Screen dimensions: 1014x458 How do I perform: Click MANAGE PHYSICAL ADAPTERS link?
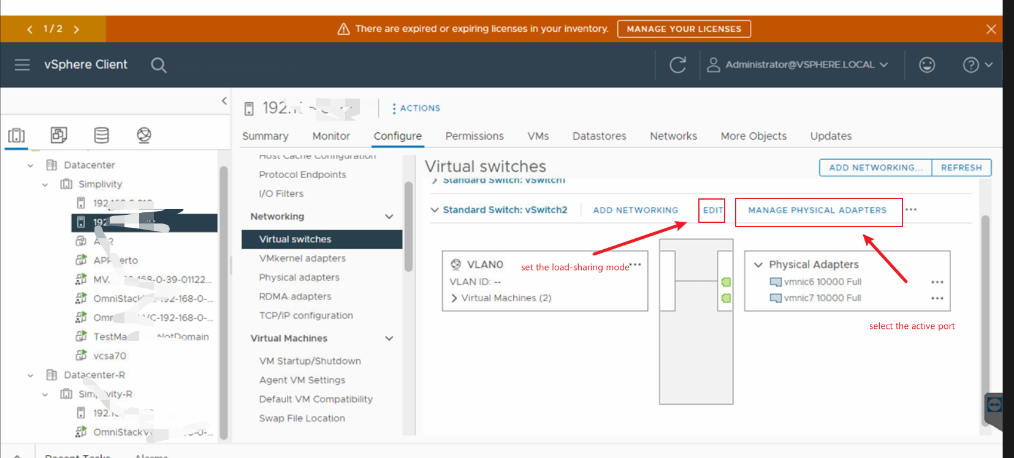[x=817, y=210]
